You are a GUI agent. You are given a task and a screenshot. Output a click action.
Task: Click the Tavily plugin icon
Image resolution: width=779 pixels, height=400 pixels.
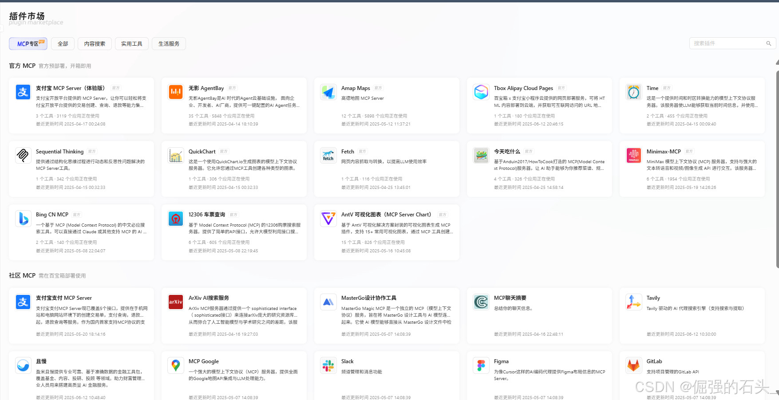pos(634,302)
